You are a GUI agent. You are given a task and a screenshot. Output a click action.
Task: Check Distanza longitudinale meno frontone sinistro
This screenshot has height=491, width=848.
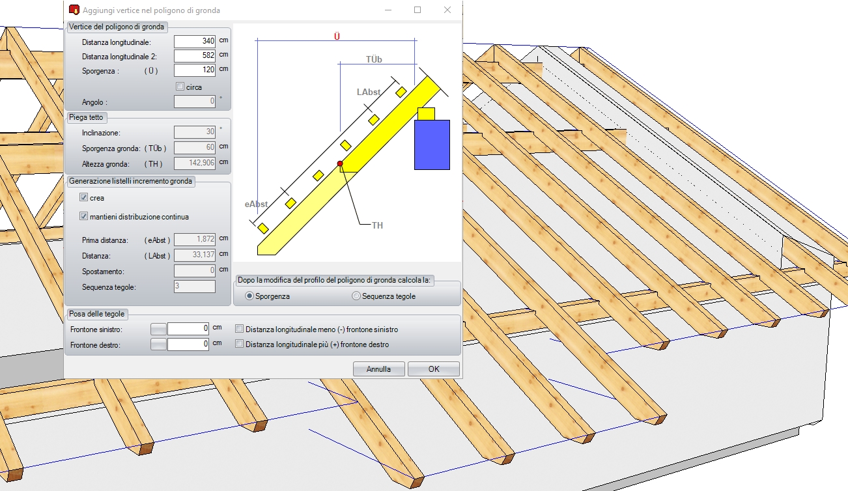coord(240,330)
